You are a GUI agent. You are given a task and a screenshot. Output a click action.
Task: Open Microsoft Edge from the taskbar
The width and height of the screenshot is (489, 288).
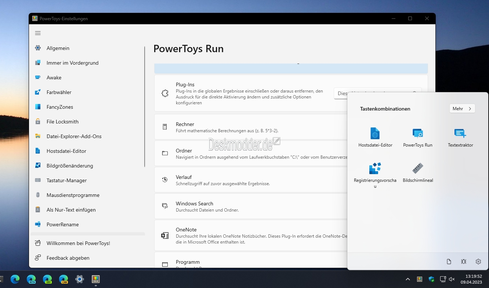click(x=15, y=279)
